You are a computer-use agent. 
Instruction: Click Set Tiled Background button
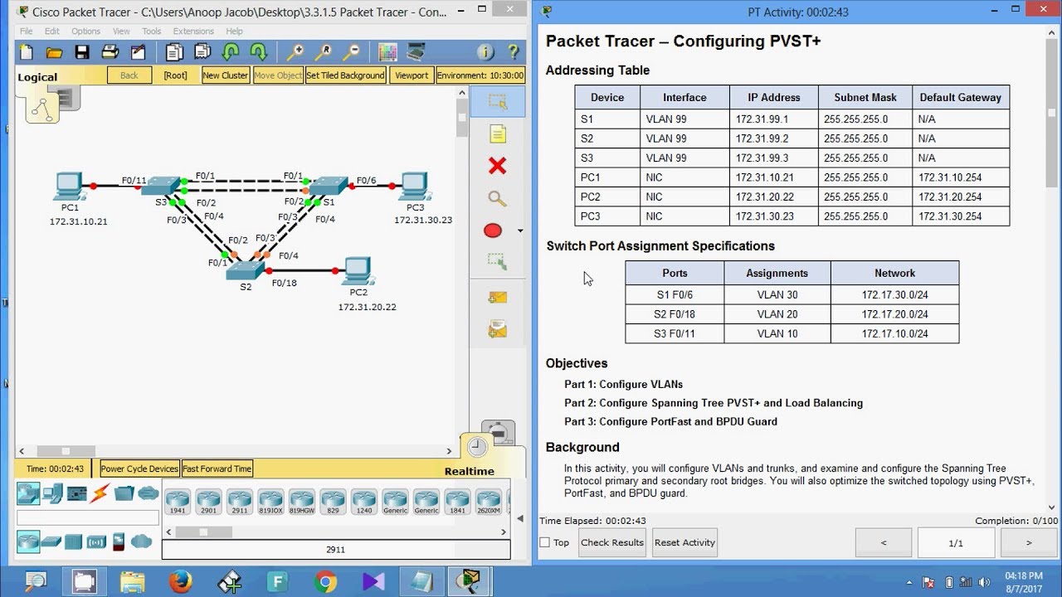pos(345,75)
